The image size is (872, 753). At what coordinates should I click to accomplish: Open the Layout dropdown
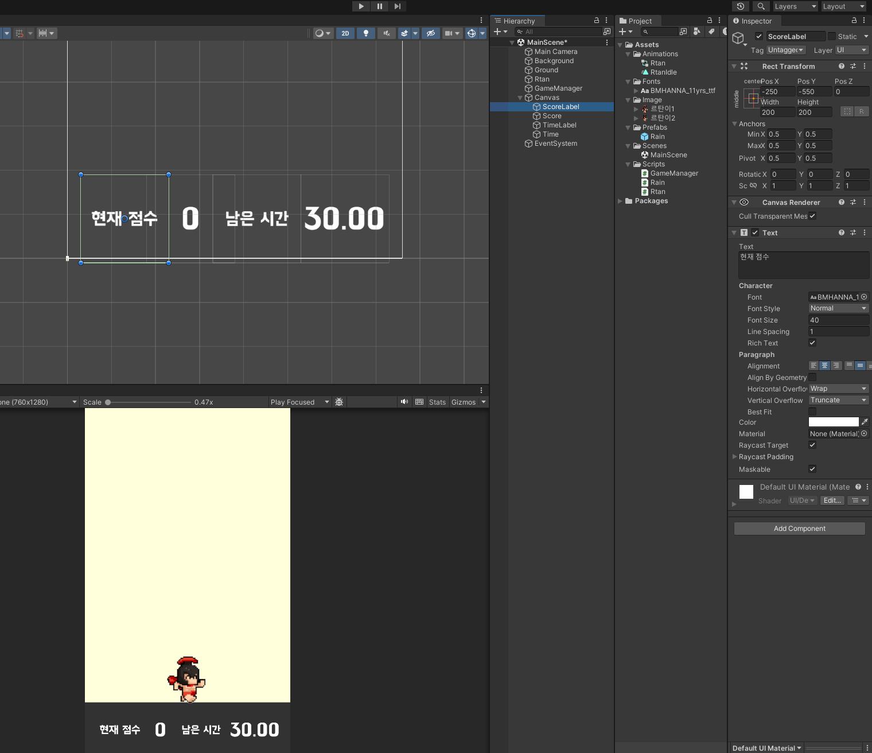[843, 6]
